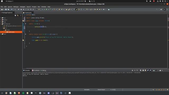Toggle console Scroll Lock icon
This screenshot has height=95, width=169.
pos(143,70)
